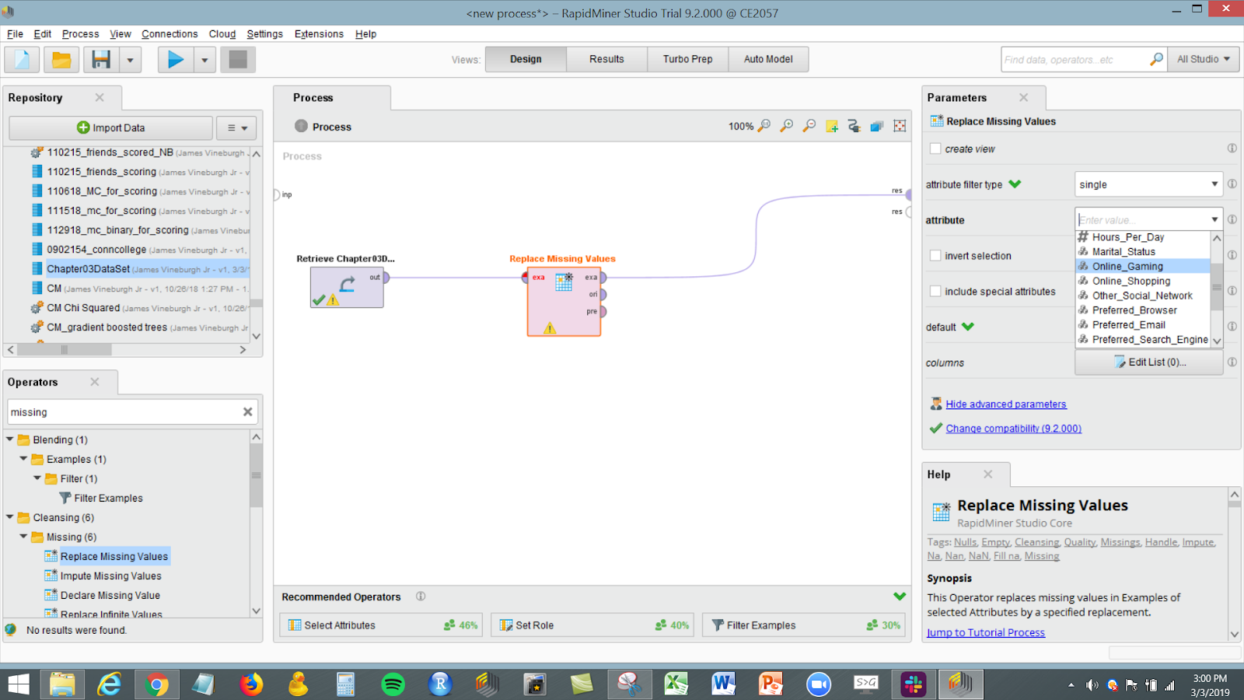Click the Edit List (0) button
This screenshot has height=700, width=1244.
point(1148,362)
